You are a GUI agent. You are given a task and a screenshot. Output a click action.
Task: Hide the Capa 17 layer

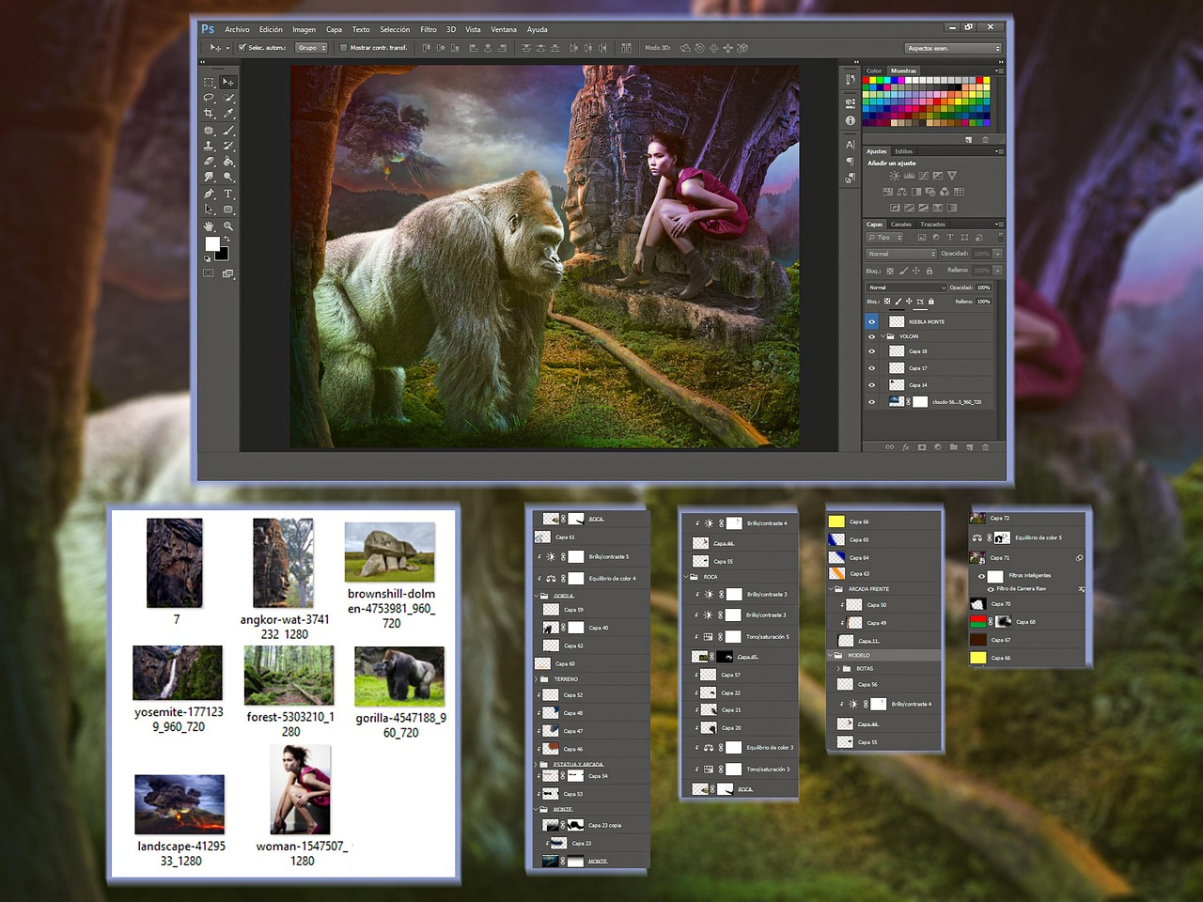(x=871, y=368)
